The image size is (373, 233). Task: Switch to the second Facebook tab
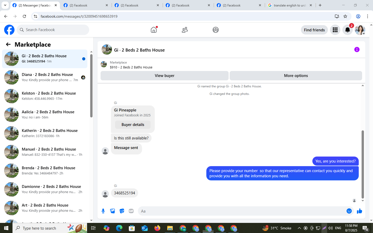[86, 5]
